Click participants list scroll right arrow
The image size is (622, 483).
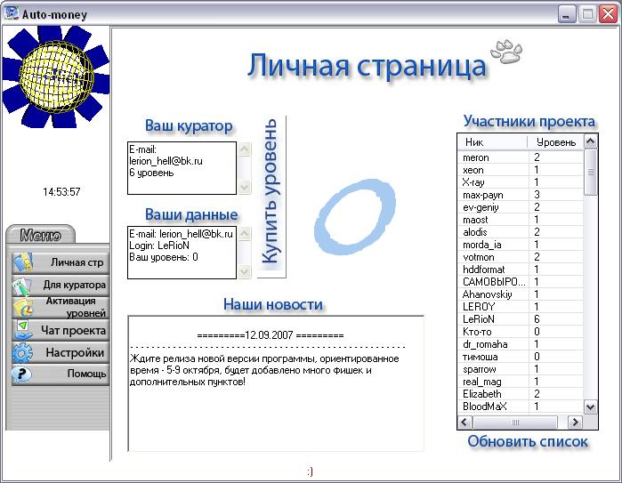point(575,423)
